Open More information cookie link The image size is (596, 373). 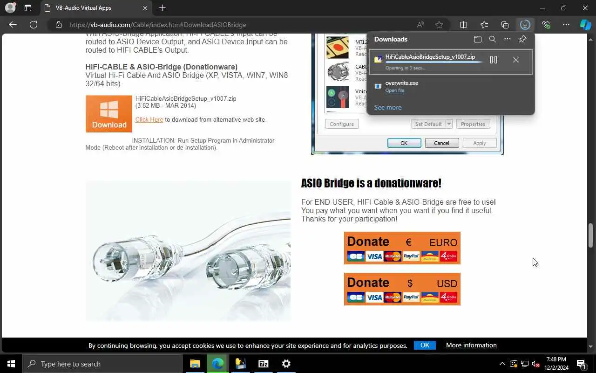(x=471, y=345)
